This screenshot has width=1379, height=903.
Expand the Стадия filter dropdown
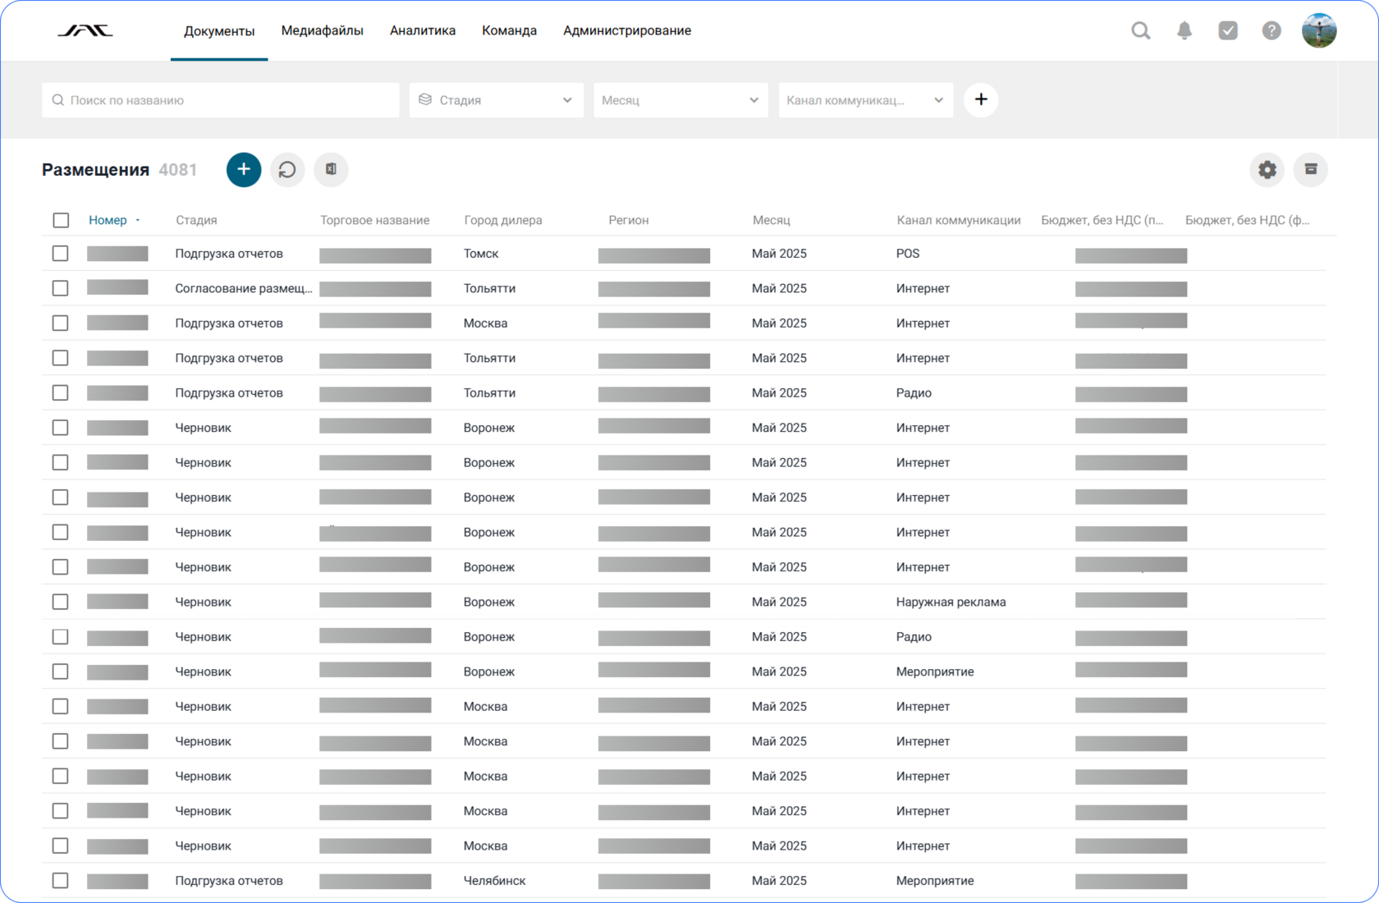pyautogui.click(x=496, y=100)
